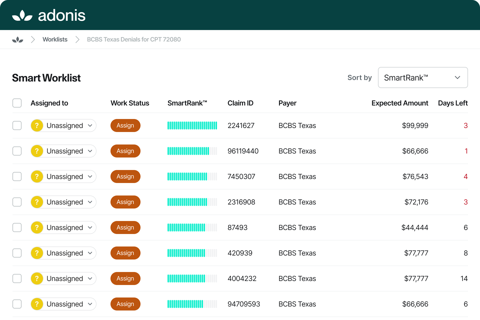Go to Worklists breadcrumb
The height and width of the screenshot is (320, 480).
(55, 39)
